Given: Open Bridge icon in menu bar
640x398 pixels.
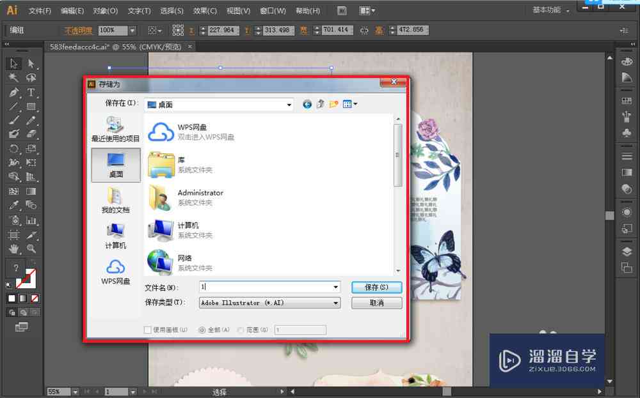Looking at the screenshot, I should (342, 11).
